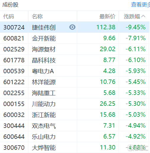Open stock name 双杰电气
This screenshot has width=150, height=153.
click(x=44, y=126)
